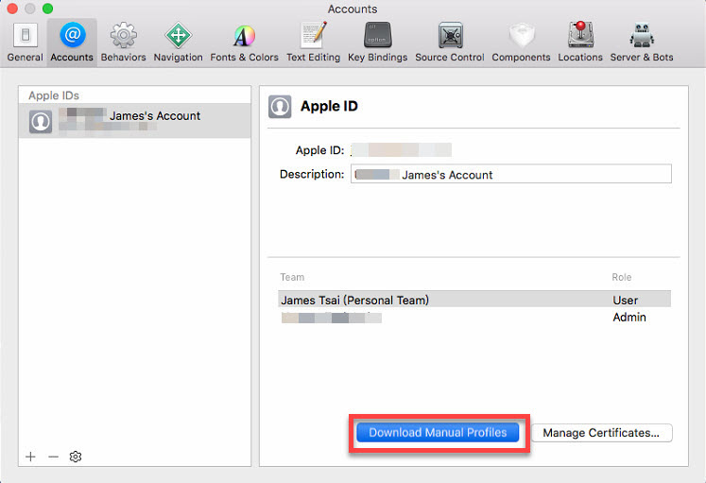Go to Text Editing preferences

[x=314, y=43]
